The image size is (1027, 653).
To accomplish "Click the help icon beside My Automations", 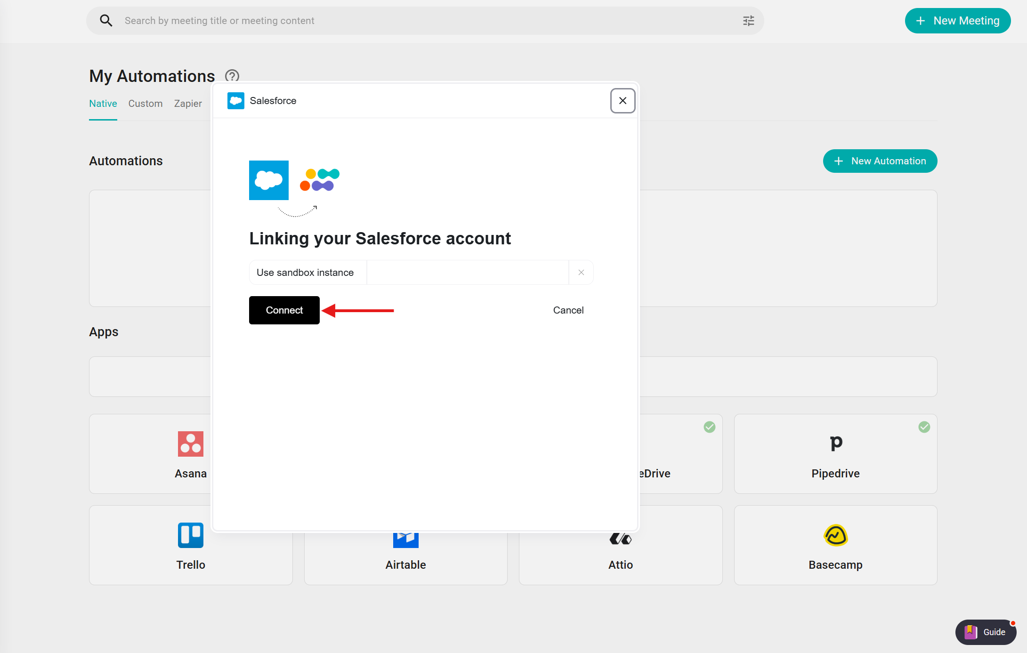I will pos(232,76).
